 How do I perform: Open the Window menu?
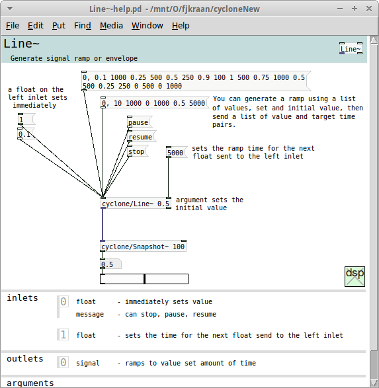(x=147, y=26)
